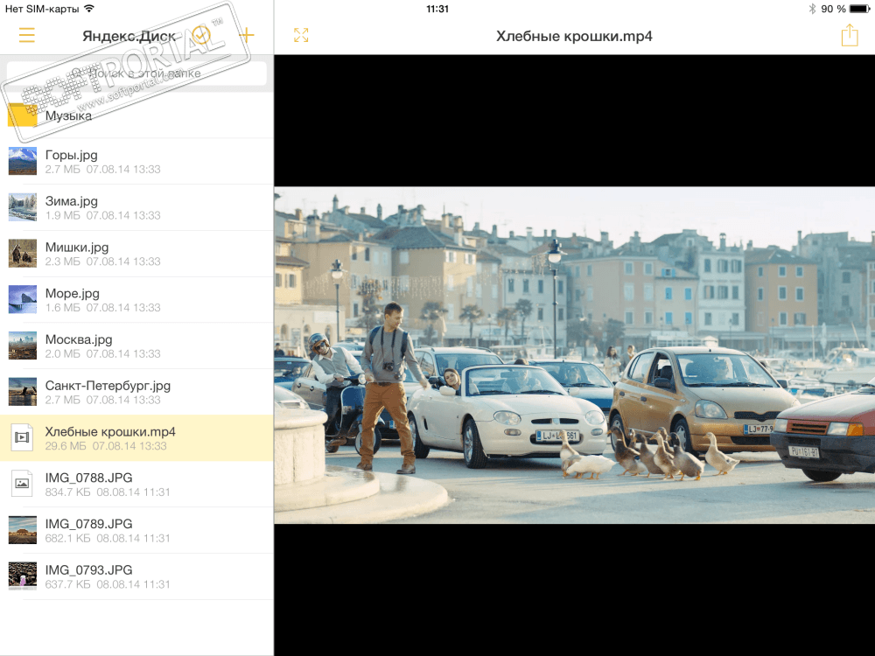Select file Горы.jpg
Viewport: 875px width, 656px height.
[x=136, y=161]
